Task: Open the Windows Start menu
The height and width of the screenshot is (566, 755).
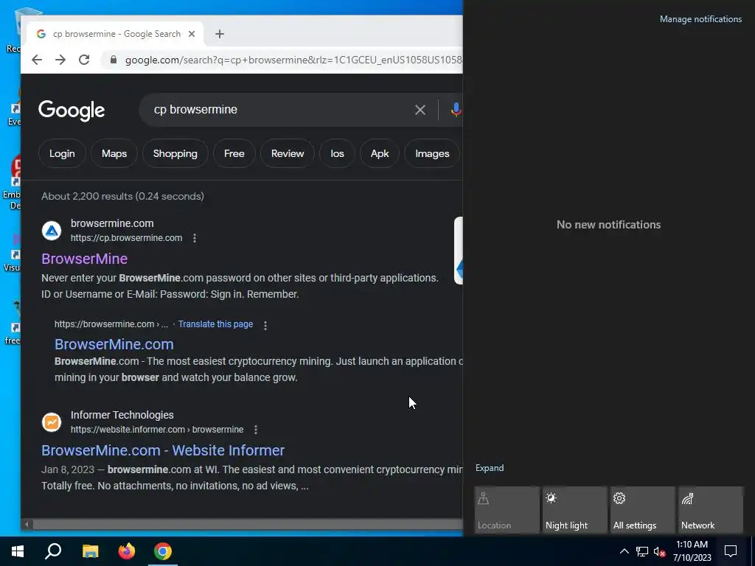Action: point(18,551)
